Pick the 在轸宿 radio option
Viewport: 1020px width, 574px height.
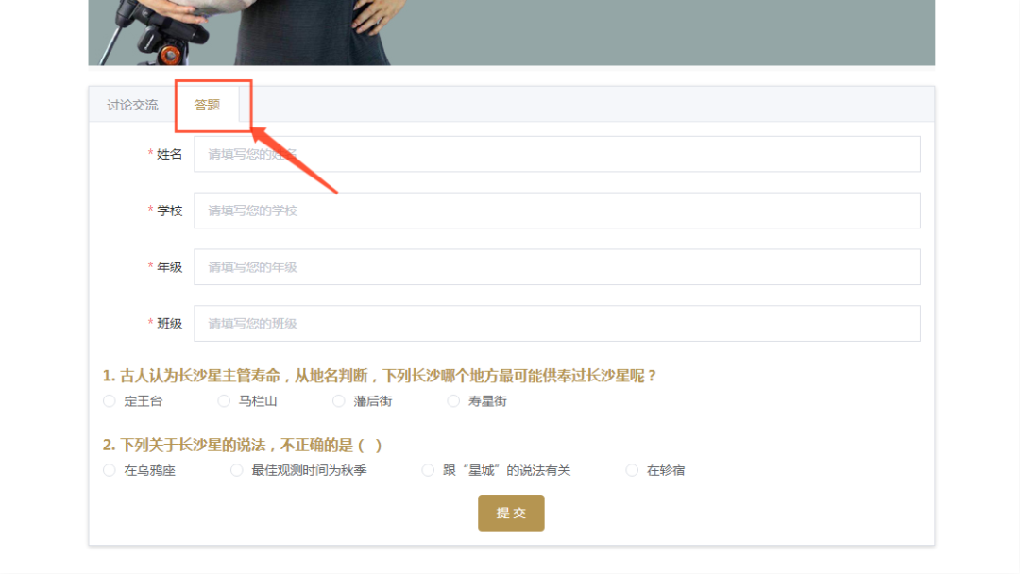(x=632, y=470)
